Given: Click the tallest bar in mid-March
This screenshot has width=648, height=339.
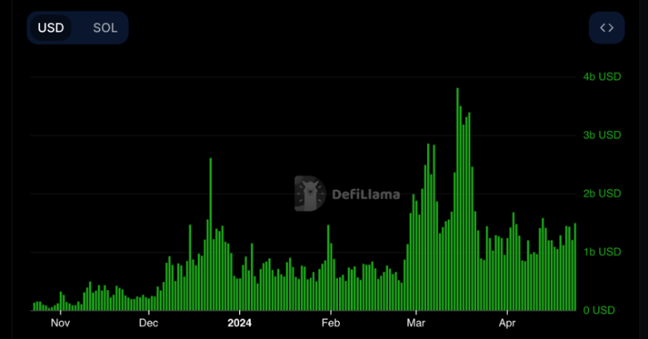Looking at the screenshot, I should point(457,199).
